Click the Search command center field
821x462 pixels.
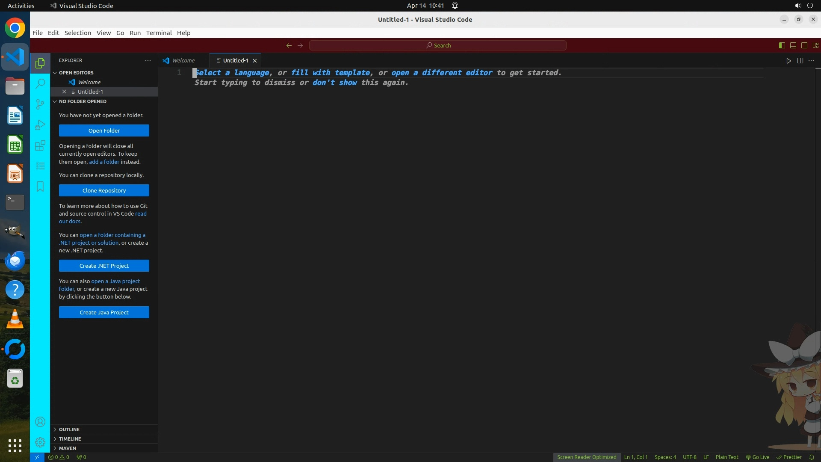click(438, 45)
